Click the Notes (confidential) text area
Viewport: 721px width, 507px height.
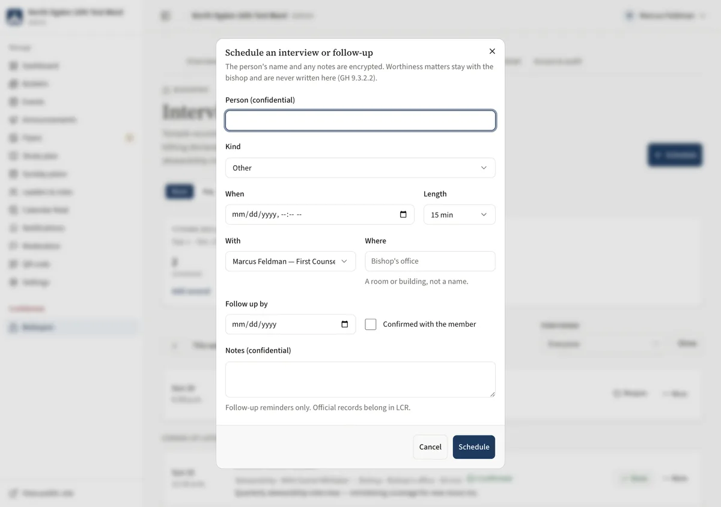click(x=360, y=380)
